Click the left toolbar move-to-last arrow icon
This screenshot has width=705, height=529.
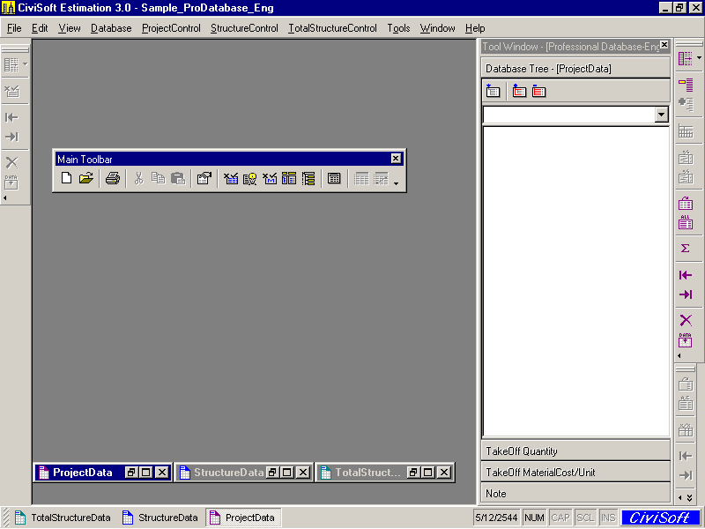[11, 137]
